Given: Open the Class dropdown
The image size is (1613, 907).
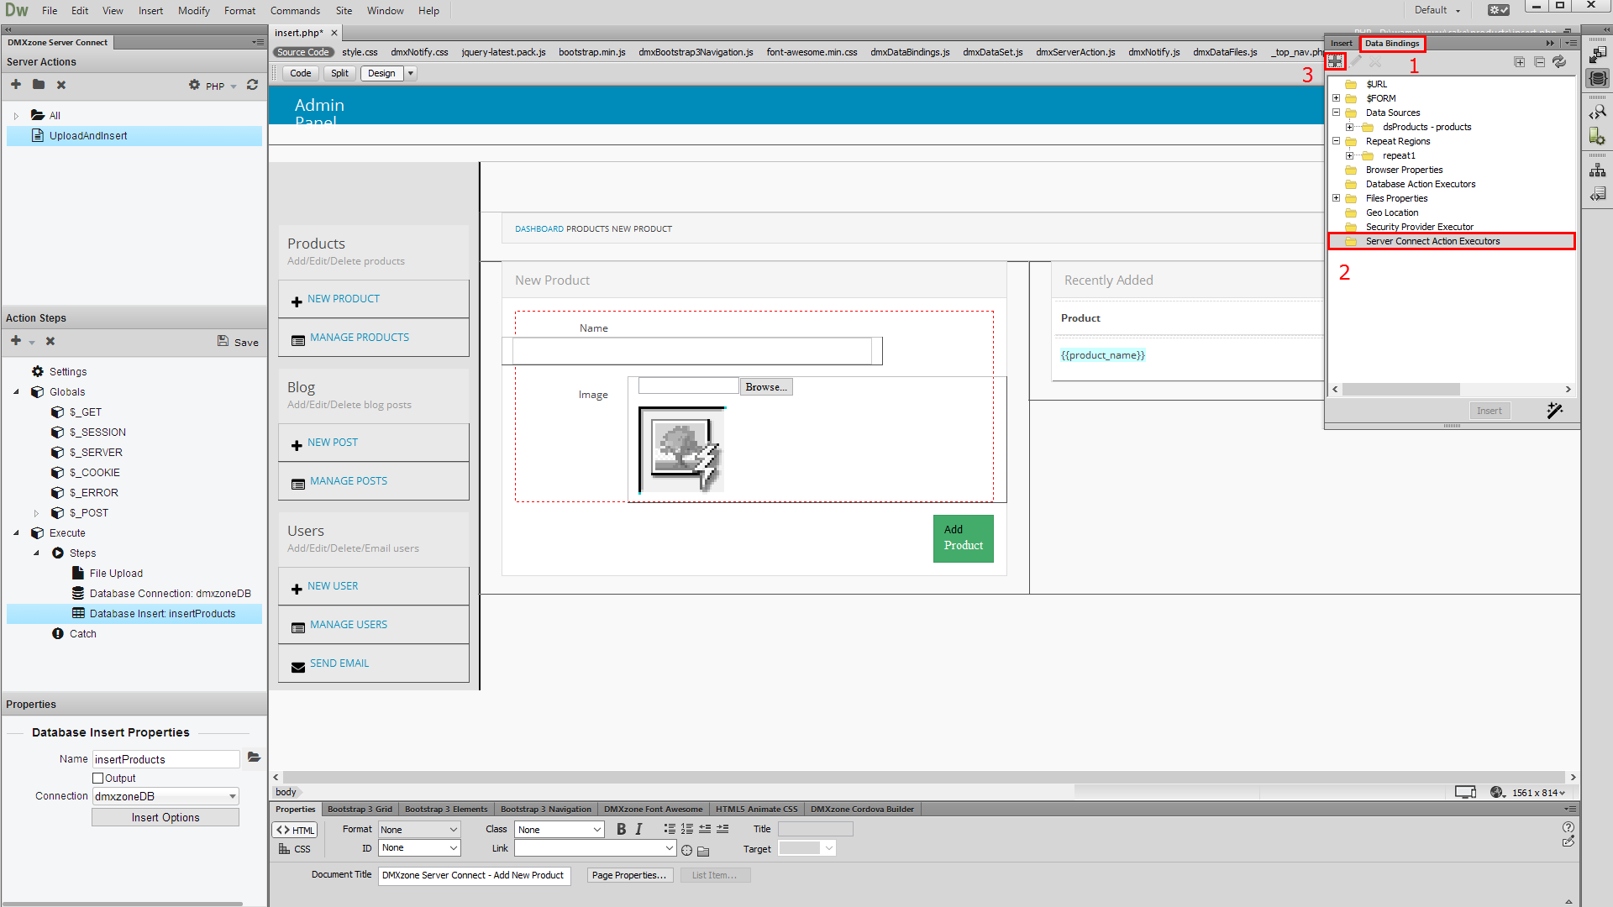Looking at the screenshot, I should (560, 830).
